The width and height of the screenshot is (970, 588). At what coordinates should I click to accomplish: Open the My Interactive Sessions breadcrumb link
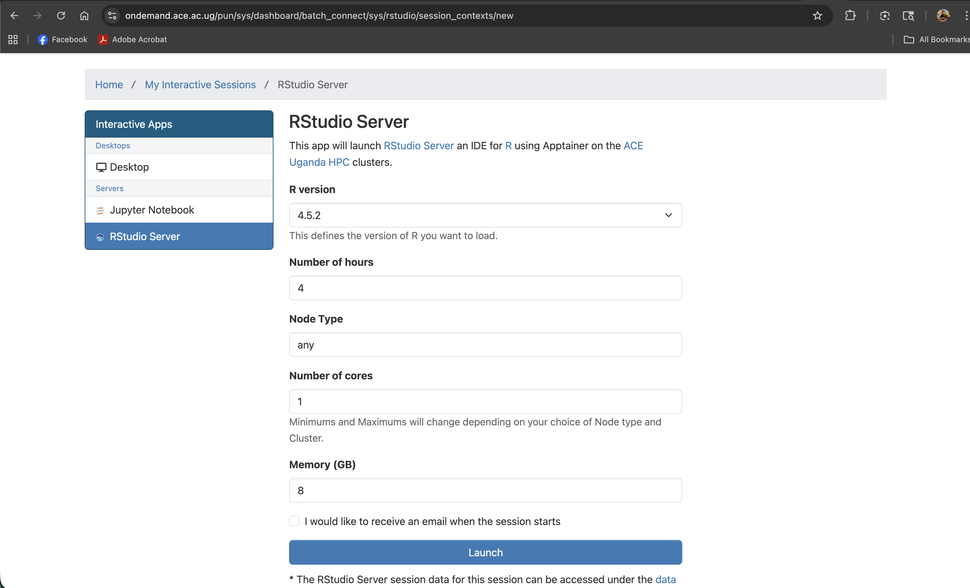200,84
